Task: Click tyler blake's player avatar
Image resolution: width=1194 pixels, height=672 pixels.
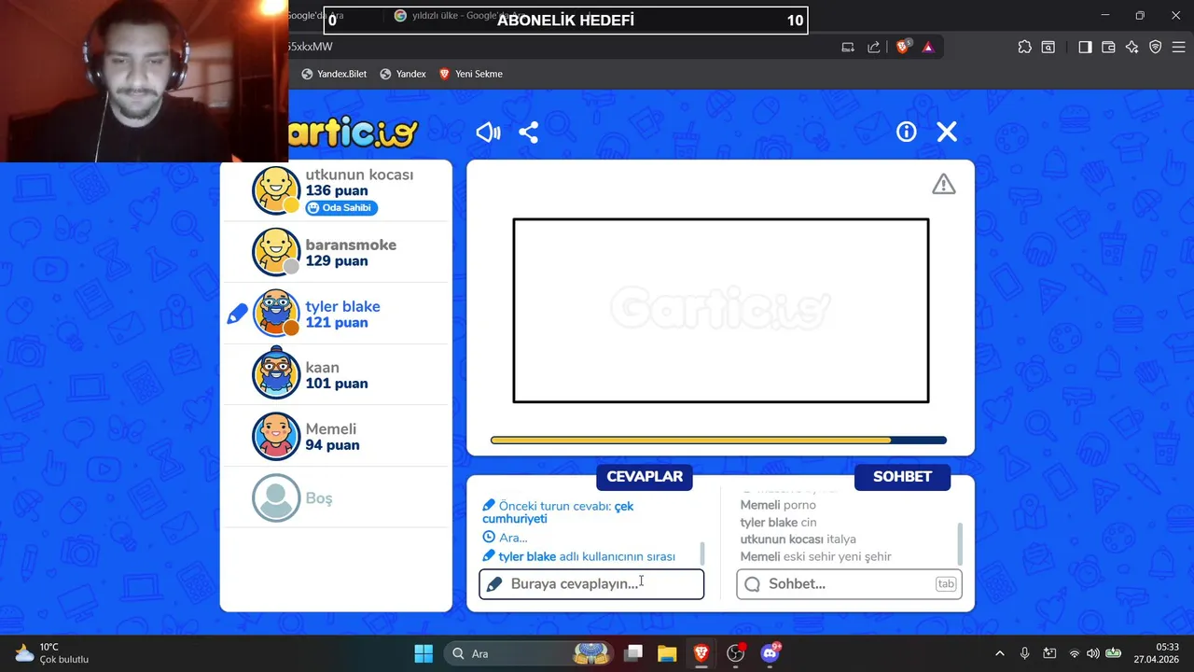Action: click(276, 314)
